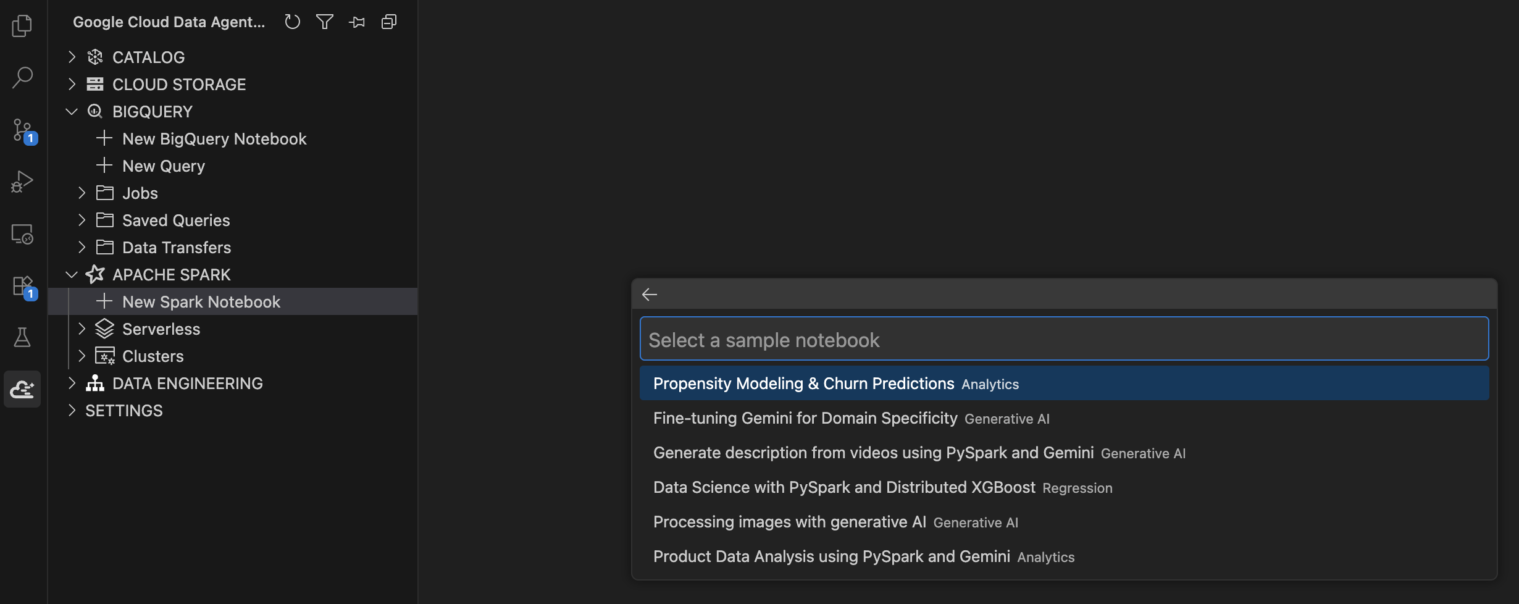Image resolution: width=1519 pixels, height=604 pixels.
Task: Click the refresh icon in panel header
Action: tap(292, 22)
